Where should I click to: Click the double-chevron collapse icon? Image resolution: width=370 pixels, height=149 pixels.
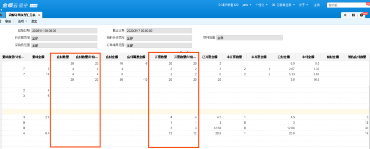pyautogui.click(x=345, y=15)
